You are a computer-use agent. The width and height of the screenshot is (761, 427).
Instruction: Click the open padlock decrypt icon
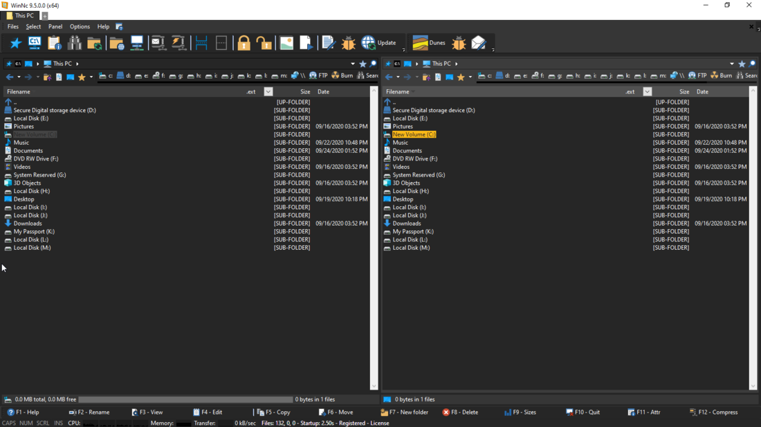pos(264,43)
